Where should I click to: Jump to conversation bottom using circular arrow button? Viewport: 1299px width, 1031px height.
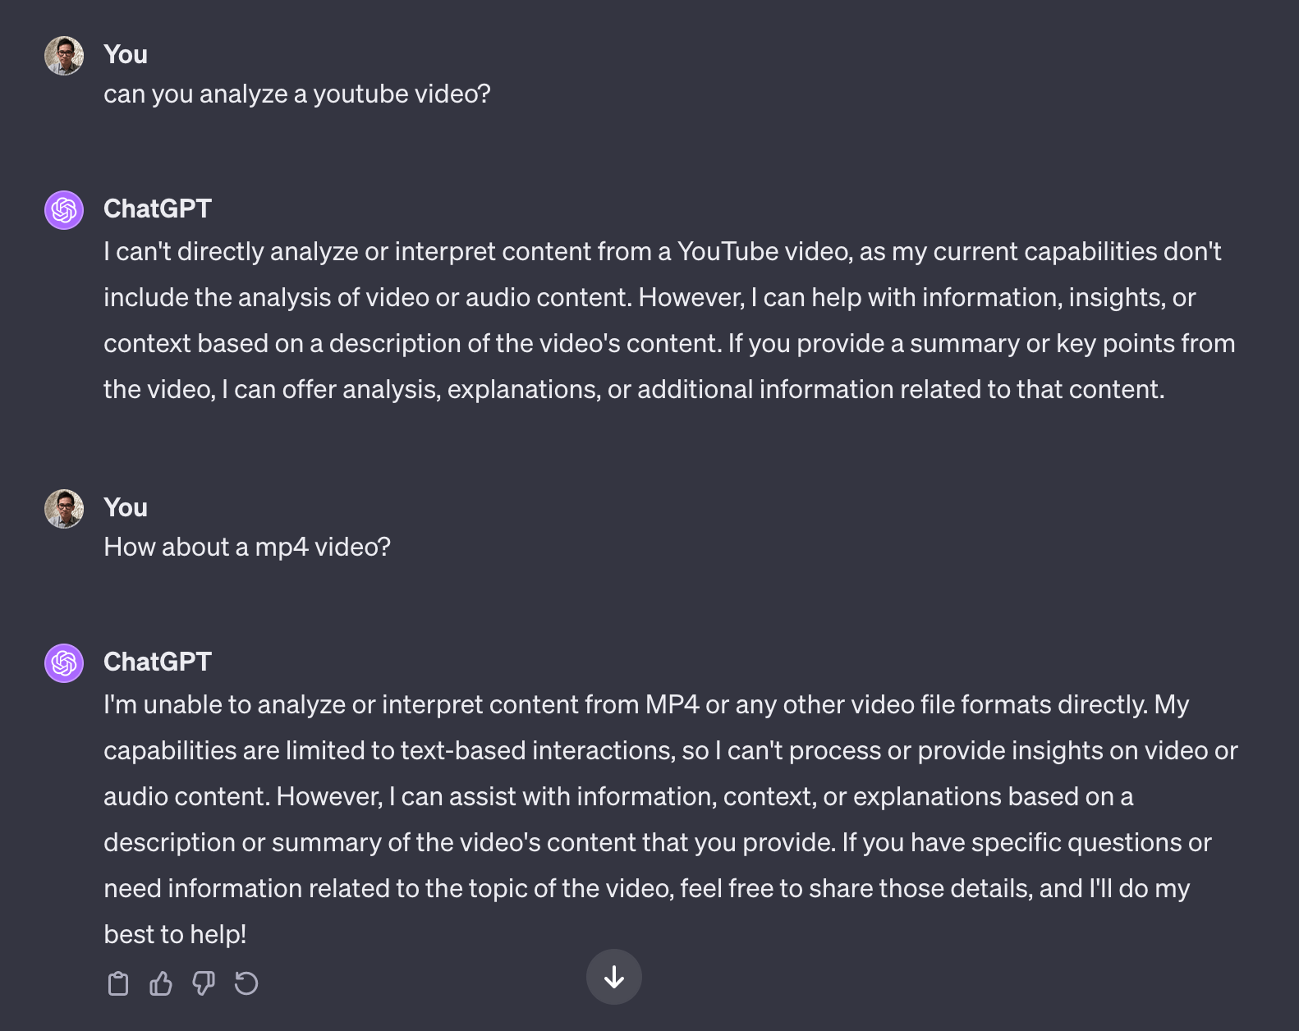tap(614, 977)
